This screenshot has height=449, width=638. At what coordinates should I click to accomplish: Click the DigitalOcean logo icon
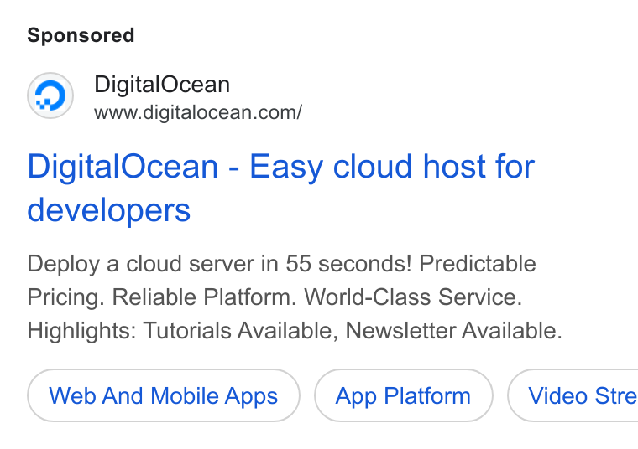pos(50,95)
